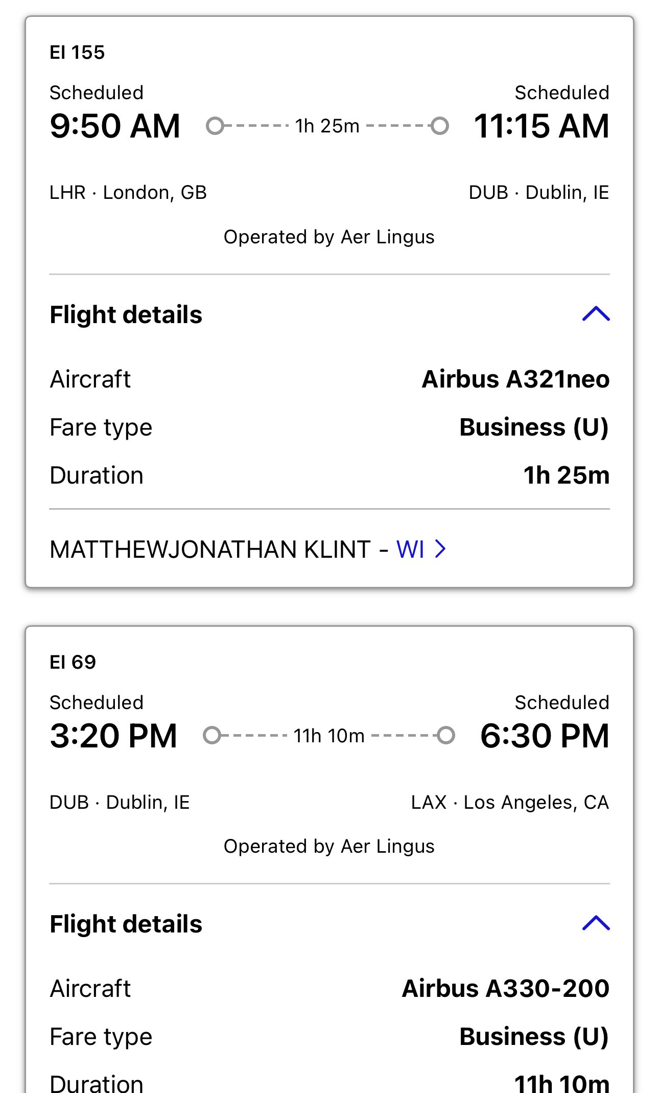The image size is (659, 1093).
Task: Click the LHR departure route circle
Action: 215,126
